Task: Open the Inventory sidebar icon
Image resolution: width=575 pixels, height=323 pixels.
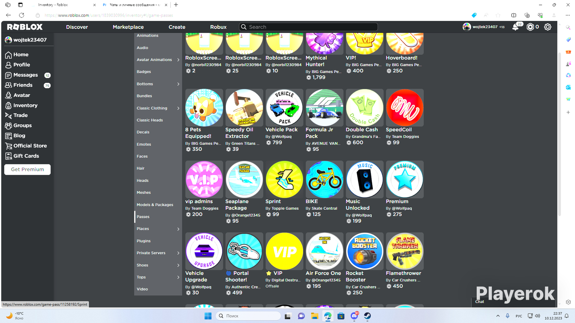Action: tap(8, 106)
